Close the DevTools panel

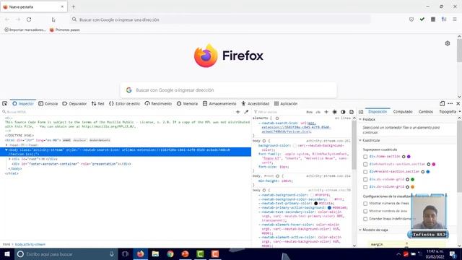pos(458,104)
